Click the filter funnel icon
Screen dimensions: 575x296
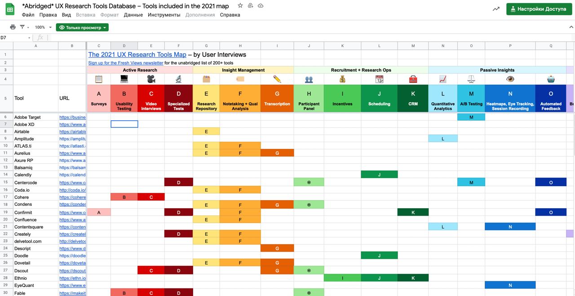(x=22, y=27)
